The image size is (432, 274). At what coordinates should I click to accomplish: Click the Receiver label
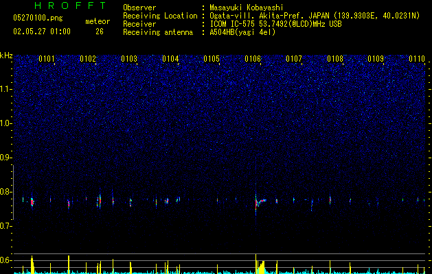[139, 24]
